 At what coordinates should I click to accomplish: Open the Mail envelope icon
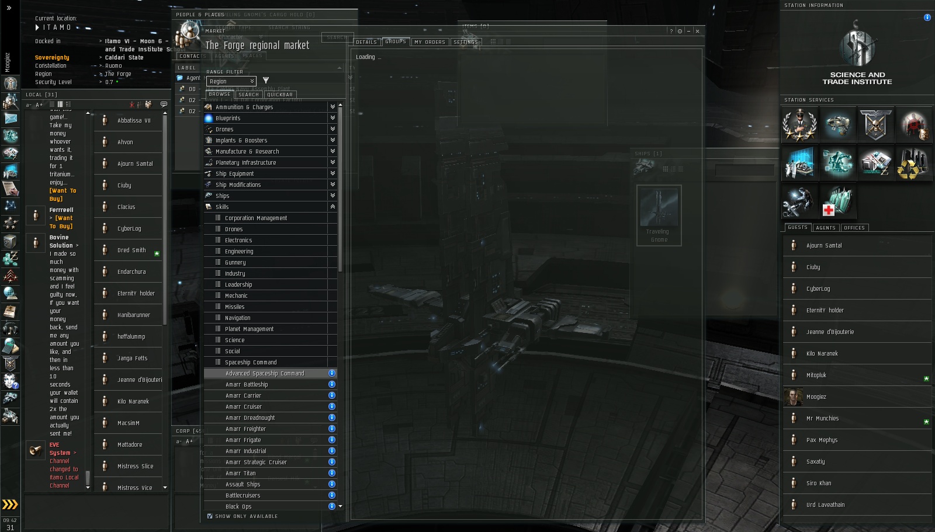(x=10, y=118)
